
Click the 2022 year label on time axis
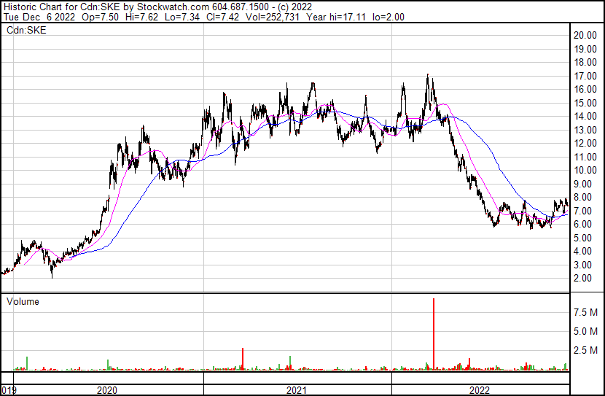click(480, 390)
